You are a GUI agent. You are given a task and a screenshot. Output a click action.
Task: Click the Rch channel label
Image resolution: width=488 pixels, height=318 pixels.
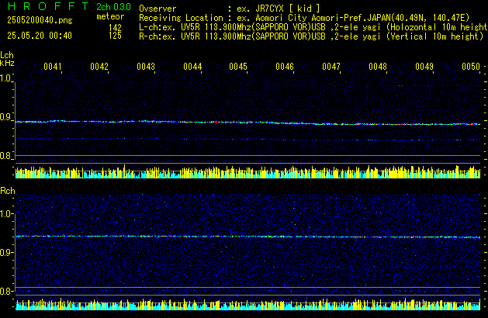8,191
